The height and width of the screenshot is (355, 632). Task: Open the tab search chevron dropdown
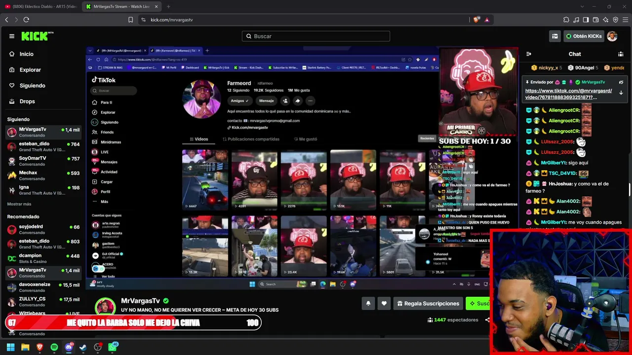pos(582,6)
